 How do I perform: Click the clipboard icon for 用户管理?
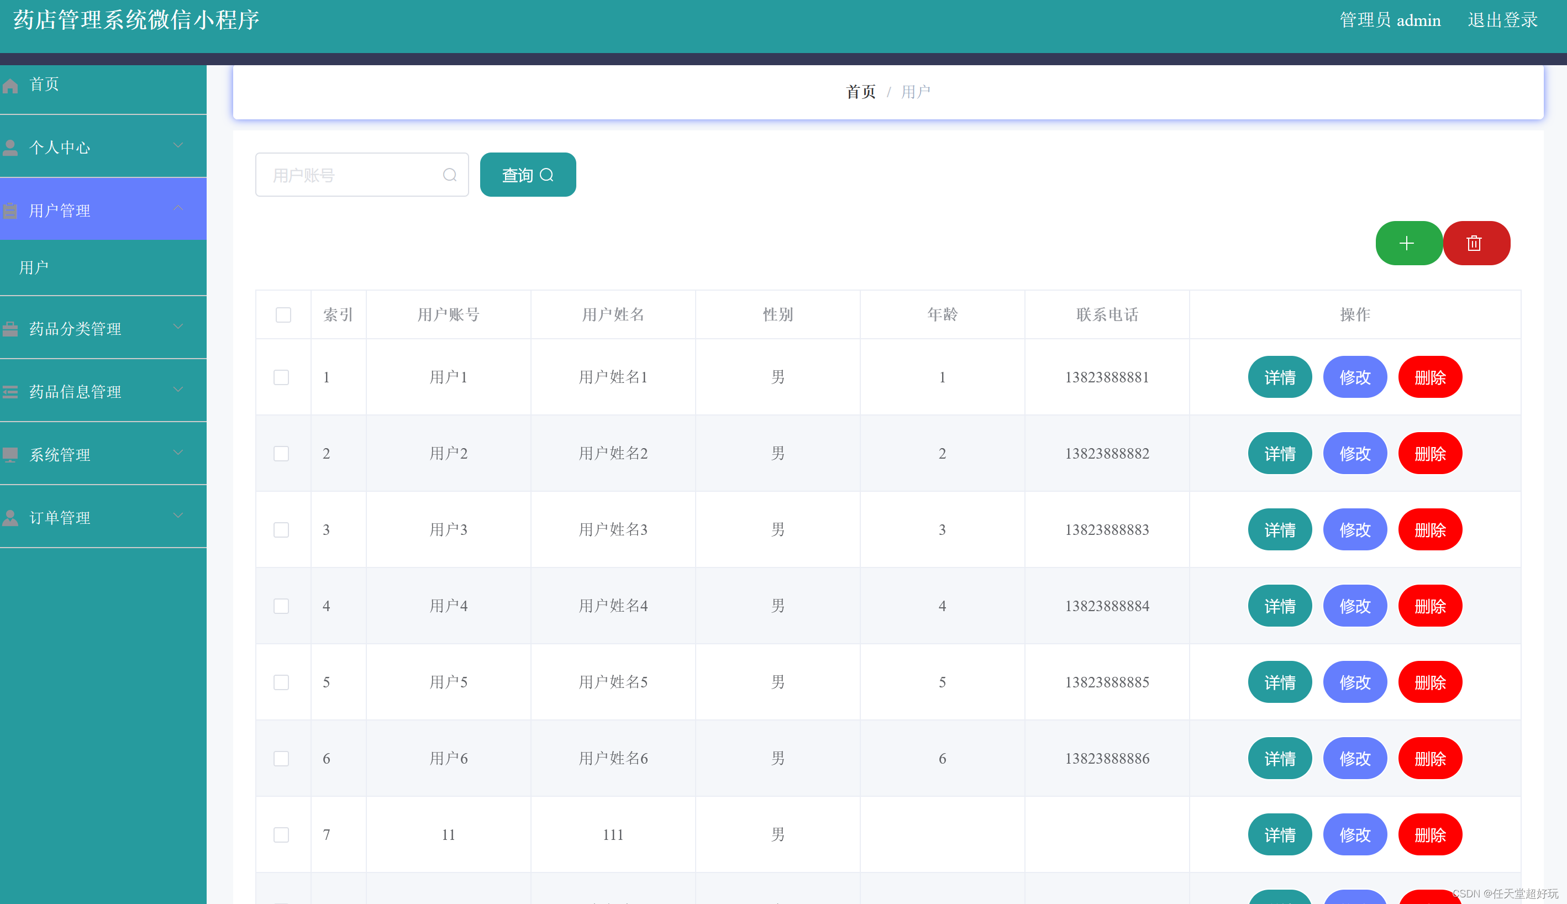tap(10, 211)
